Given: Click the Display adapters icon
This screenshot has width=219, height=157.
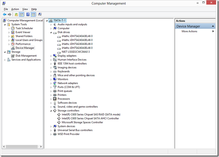Looking at the screenshot, I should pyautogui.click(x=55, y=56).
